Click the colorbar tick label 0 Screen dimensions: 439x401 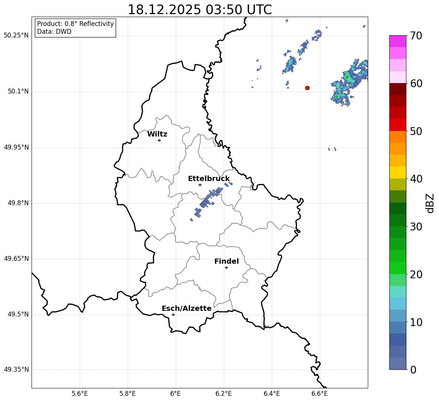point(413,369)
